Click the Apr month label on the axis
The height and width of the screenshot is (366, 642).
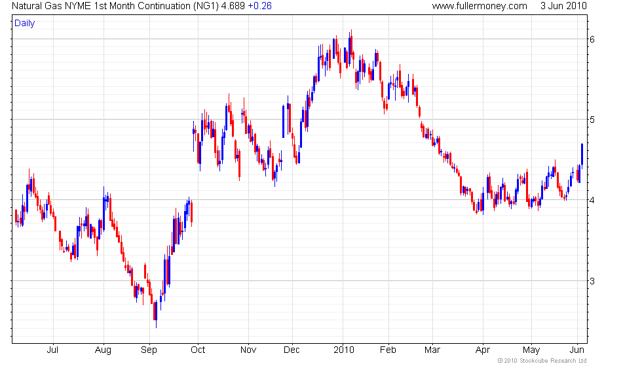click(x=482, y=350)
